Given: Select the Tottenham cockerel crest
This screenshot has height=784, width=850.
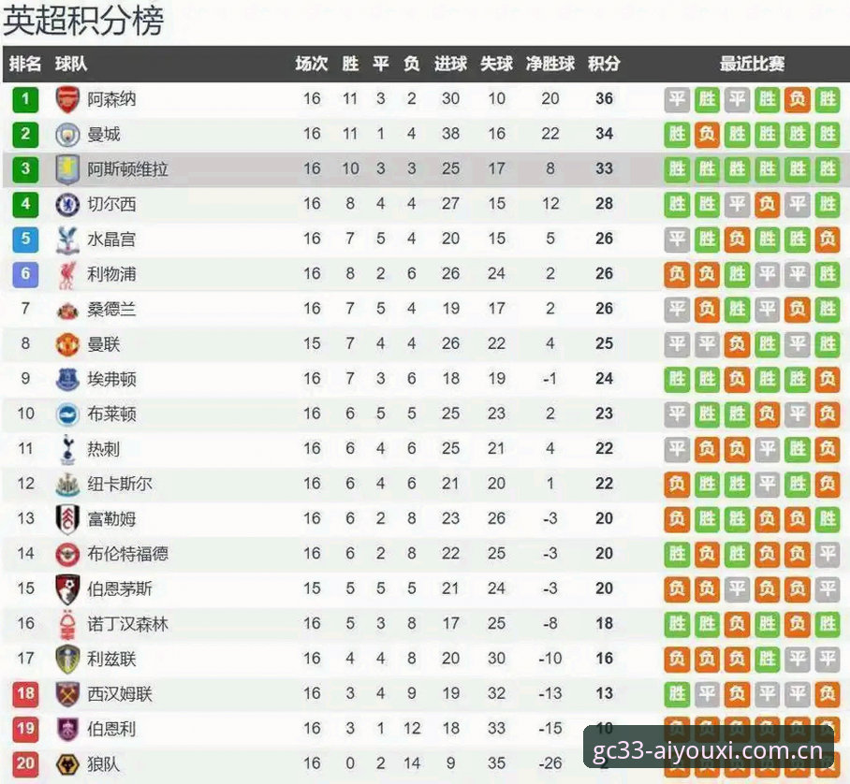Looking at the screenshot, I should [67, 449].
